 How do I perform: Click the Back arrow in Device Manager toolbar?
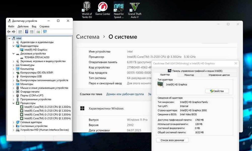click(x=9, y=32)
